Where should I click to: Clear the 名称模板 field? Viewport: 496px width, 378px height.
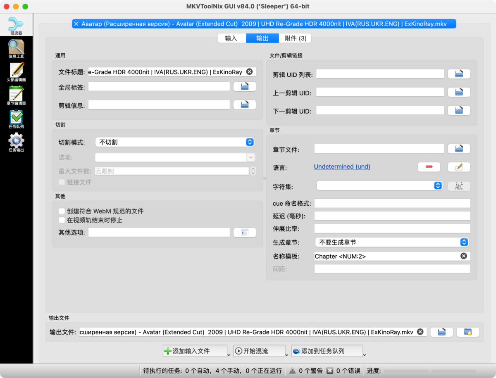pos(464,256)
